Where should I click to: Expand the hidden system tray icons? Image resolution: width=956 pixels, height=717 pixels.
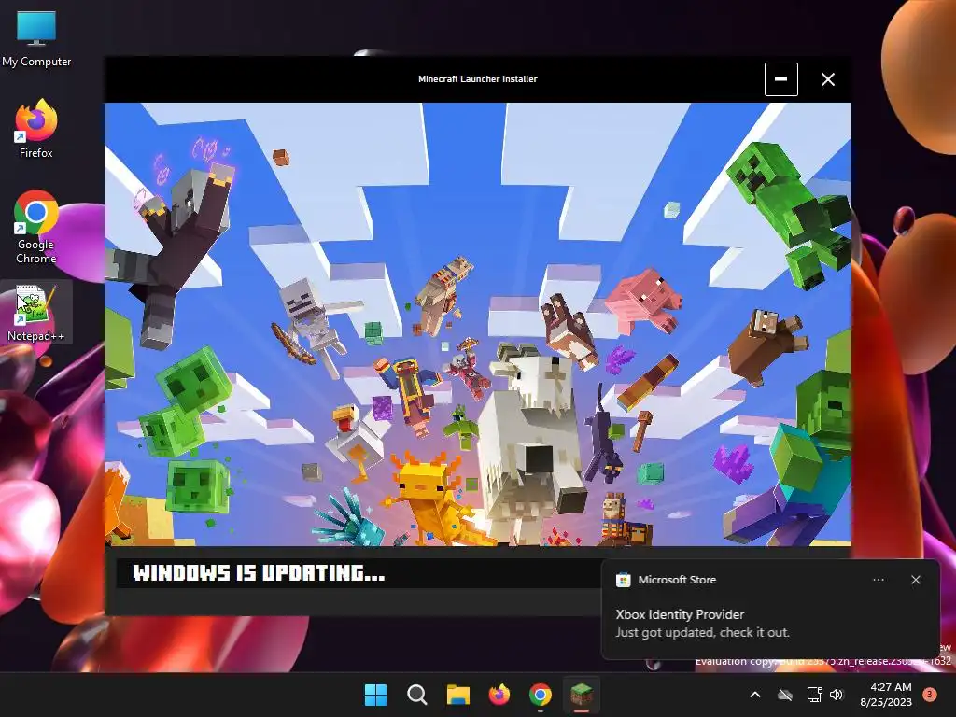pos(754,695)
